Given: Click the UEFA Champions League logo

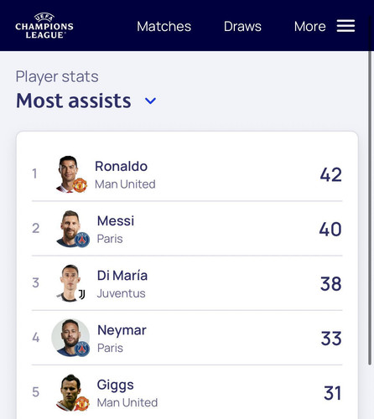Looking at the screenshot, I should (x=44, y=26).
